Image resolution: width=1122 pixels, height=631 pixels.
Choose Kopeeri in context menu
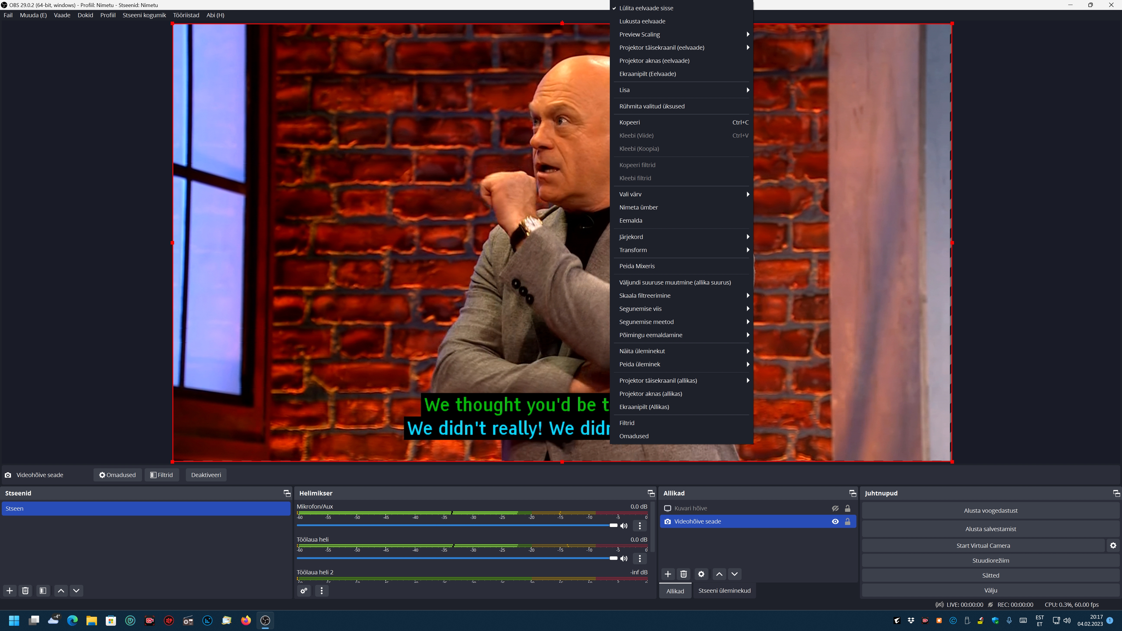point(681,122)
